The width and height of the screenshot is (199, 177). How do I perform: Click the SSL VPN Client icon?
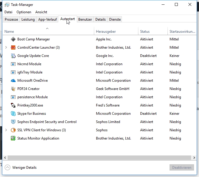tap(13, 130)
